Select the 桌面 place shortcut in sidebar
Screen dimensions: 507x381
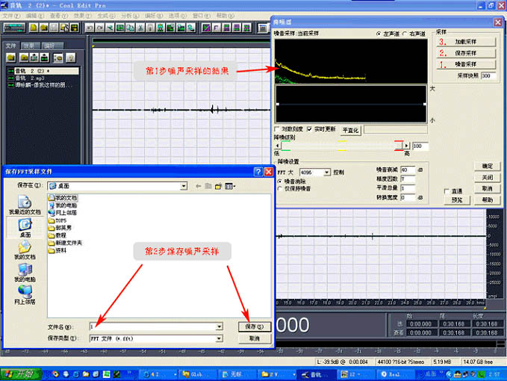pyautogui.click(x=25, y=228)
